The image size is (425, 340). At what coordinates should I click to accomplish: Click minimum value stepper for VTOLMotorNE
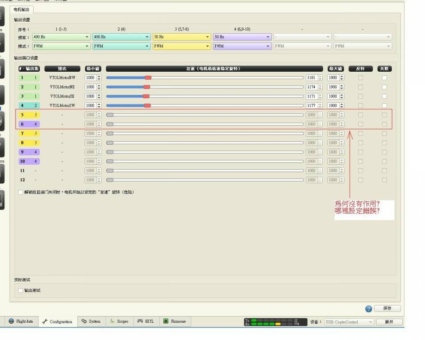point(99,87)
